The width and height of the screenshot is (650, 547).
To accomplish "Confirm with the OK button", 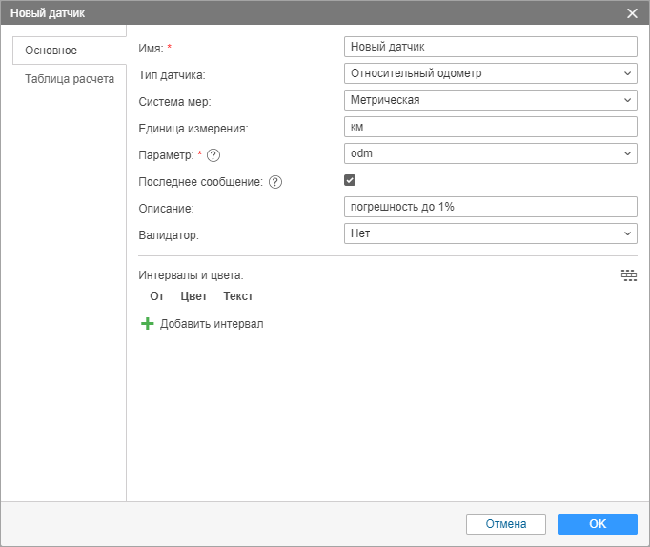I will (x=598, y=524).
